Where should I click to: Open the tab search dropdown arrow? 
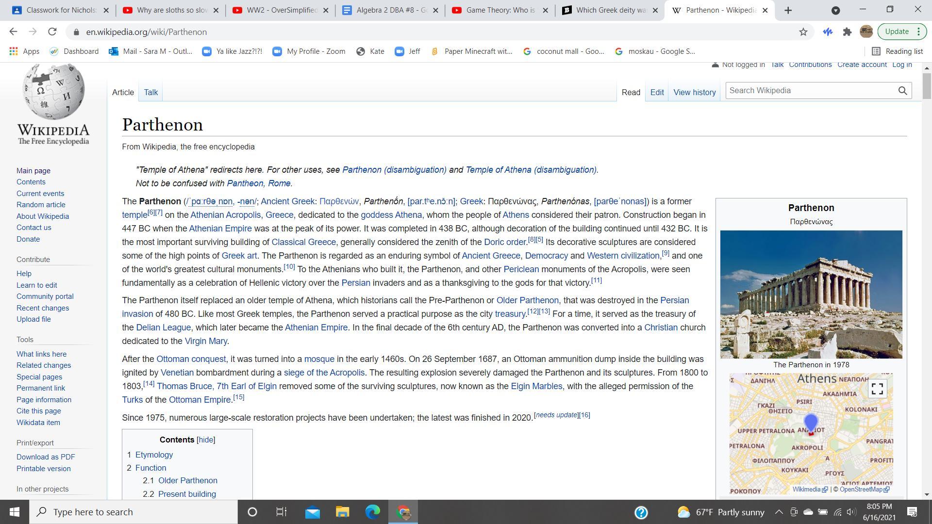click(x=835, y=10)
